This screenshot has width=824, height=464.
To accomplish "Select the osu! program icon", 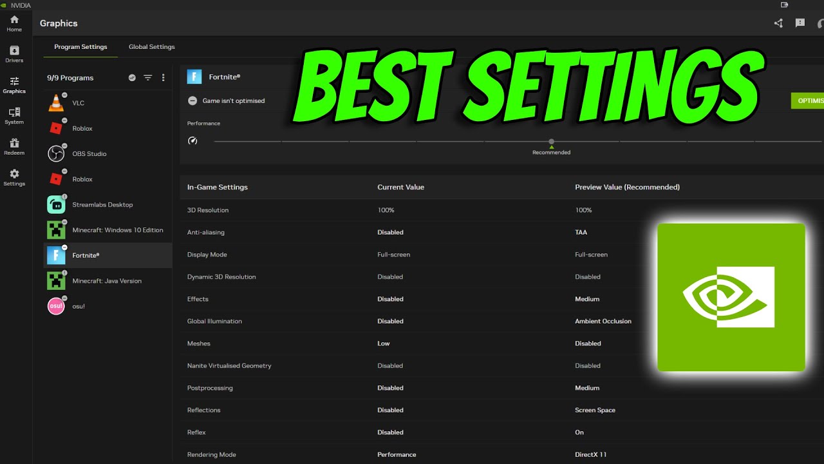I will pyautogui.click(x=56, y=306).
